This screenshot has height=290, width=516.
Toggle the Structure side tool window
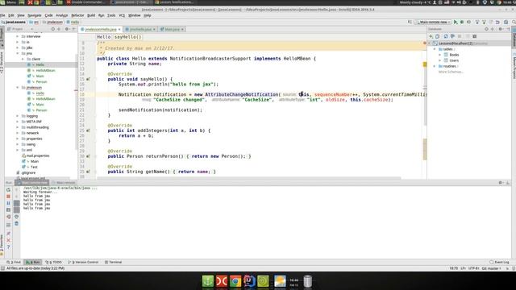pos(2,63)
